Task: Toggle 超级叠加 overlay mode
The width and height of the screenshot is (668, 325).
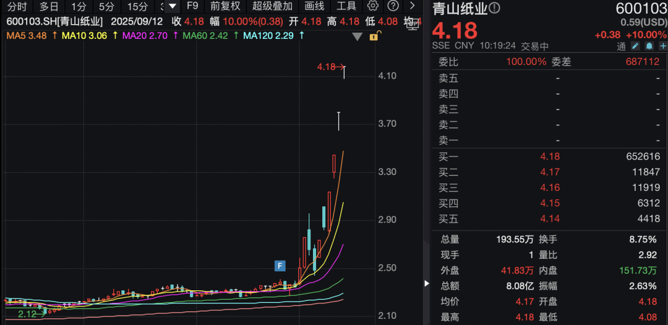Action: (272, 6)
